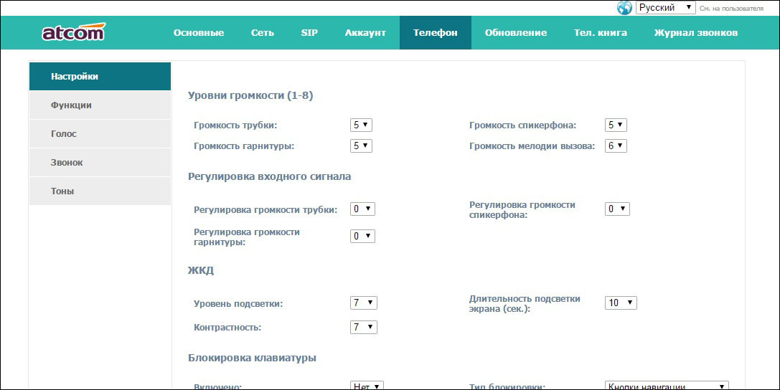Open the Обновление tab
Screen dimensions: 780x390
pyautogui.click(x=516, y=33)
